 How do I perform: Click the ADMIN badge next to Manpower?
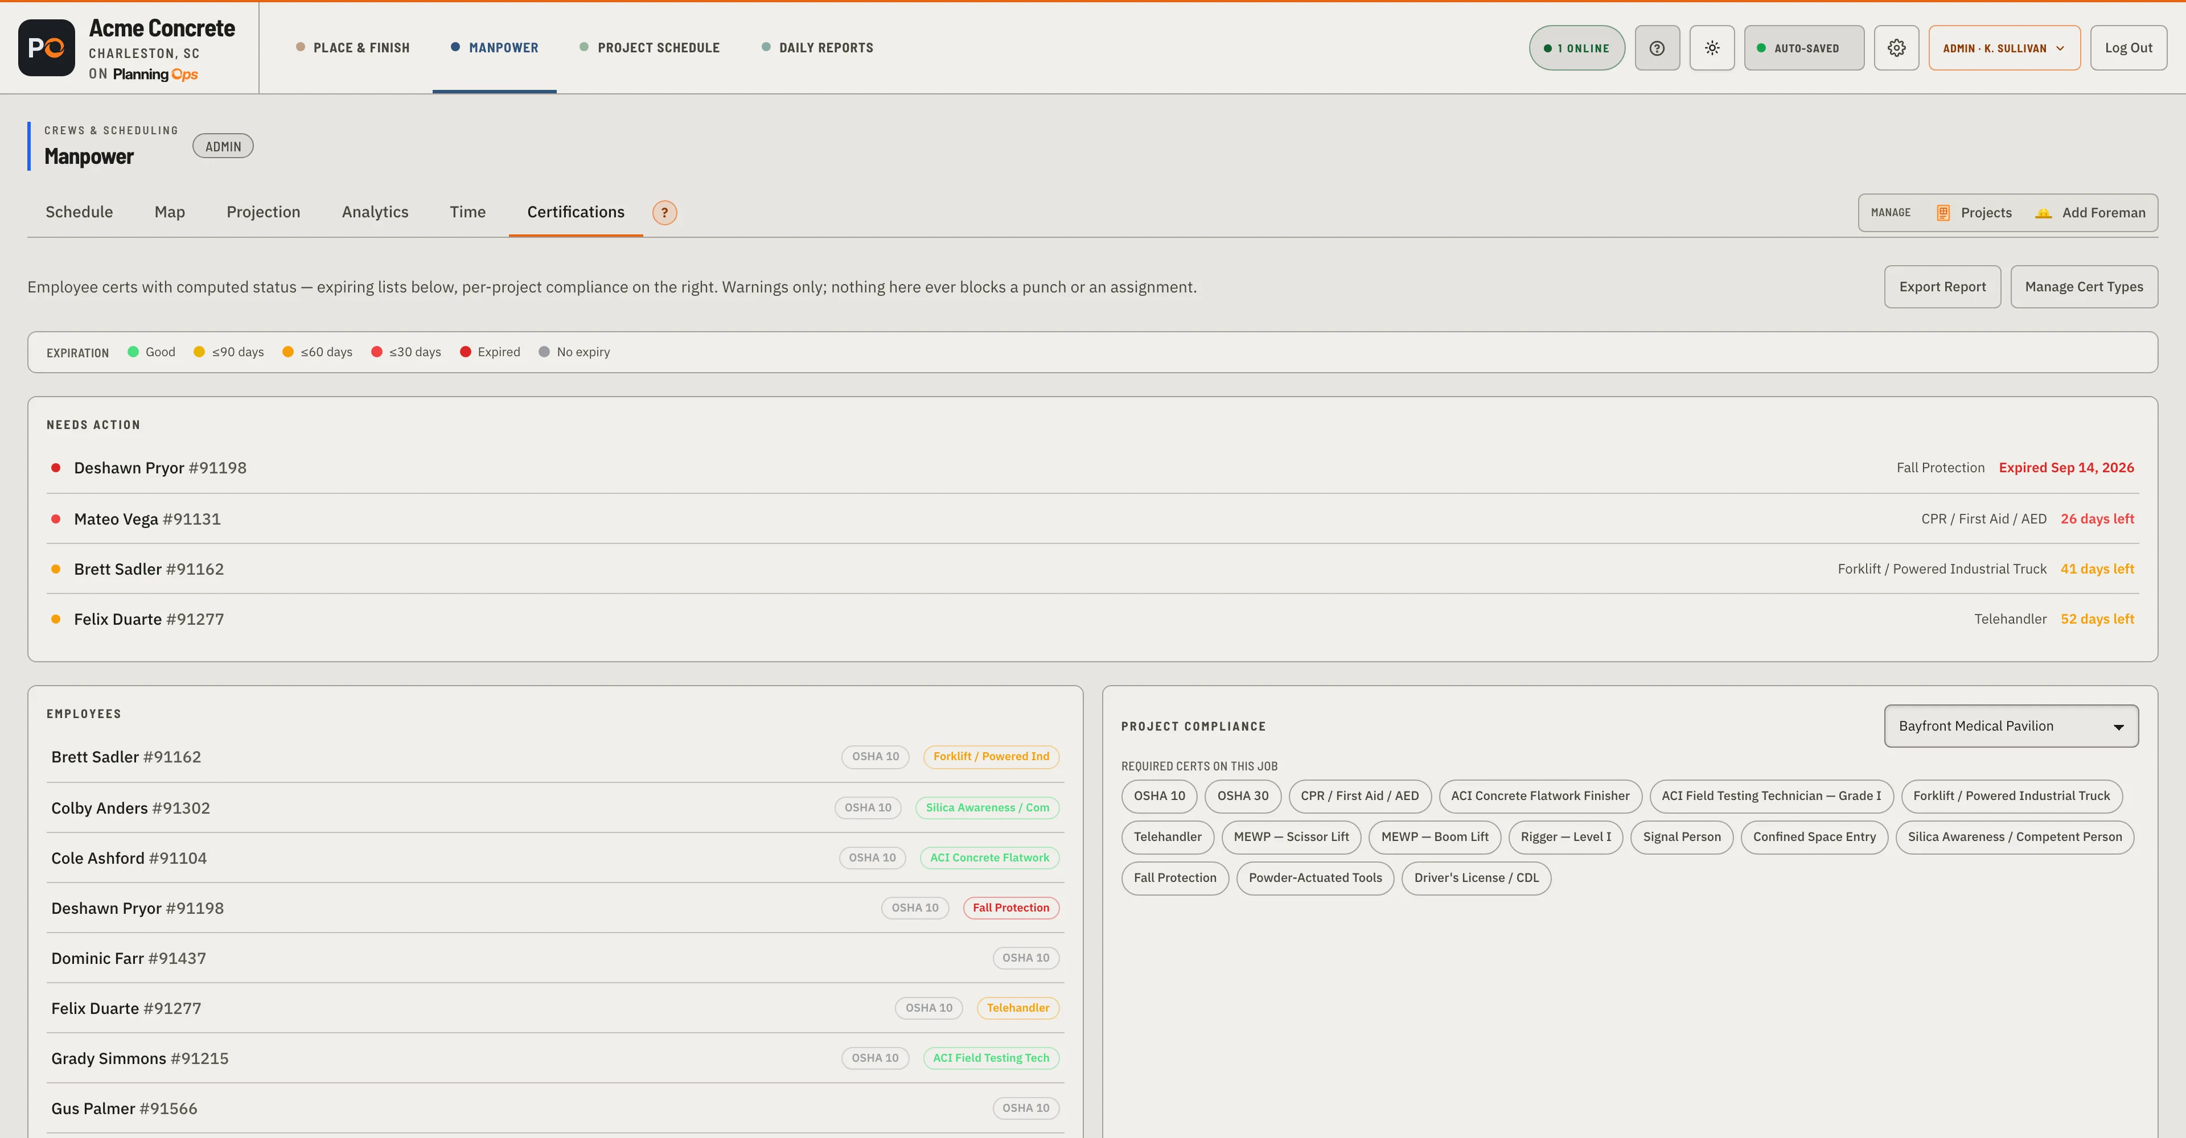pyautogui.click(x=223, y=146)
